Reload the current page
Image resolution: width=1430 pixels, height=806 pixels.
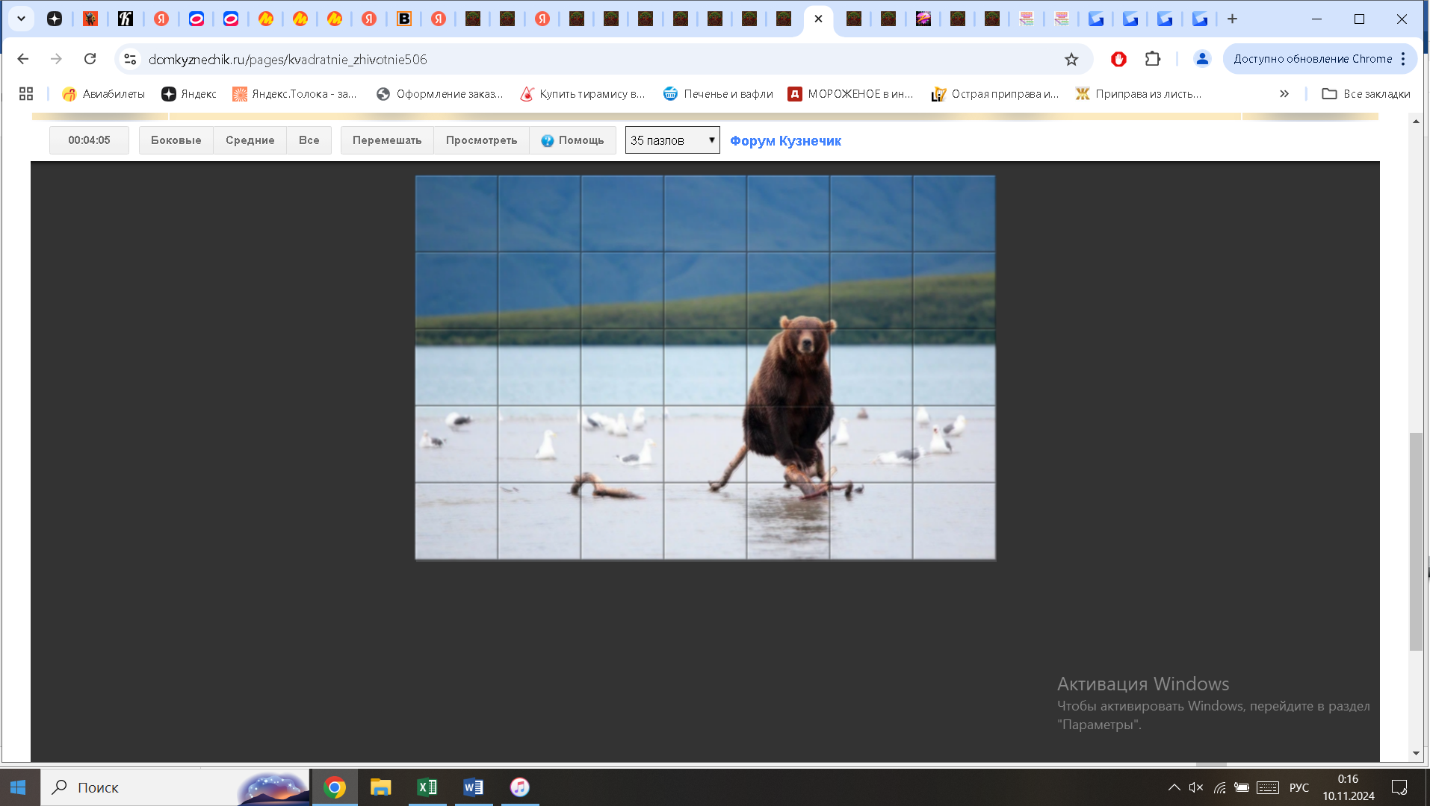click(90, 59)
